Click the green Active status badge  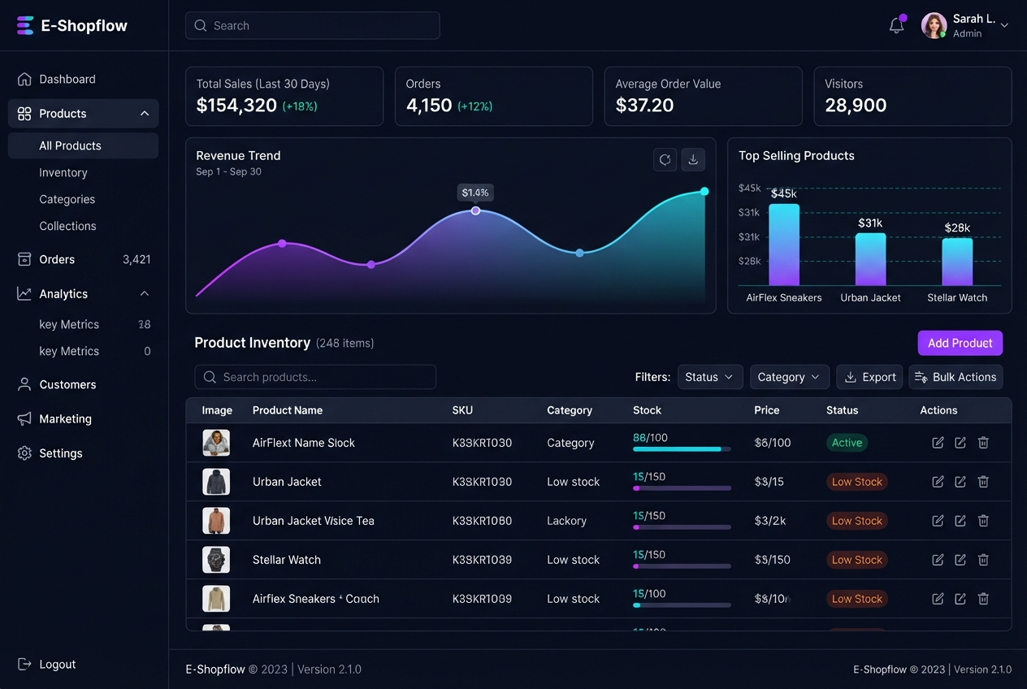tap(847, 443)
